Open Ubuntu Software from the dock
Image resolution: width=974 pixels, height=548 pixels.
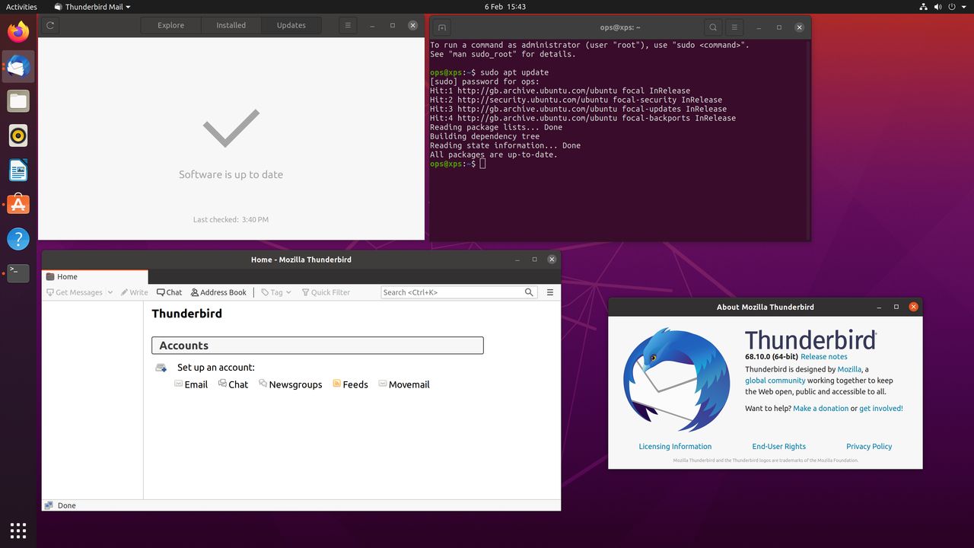point(18,204)
